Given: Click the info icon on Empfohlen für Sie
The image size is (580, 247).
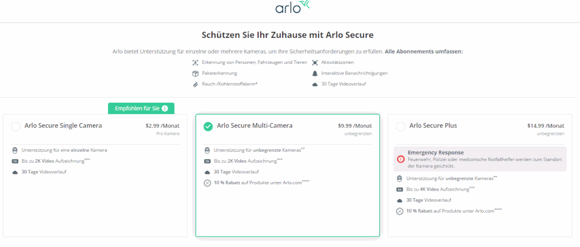Looking at the screenshot, I should (x=165, y=109).
